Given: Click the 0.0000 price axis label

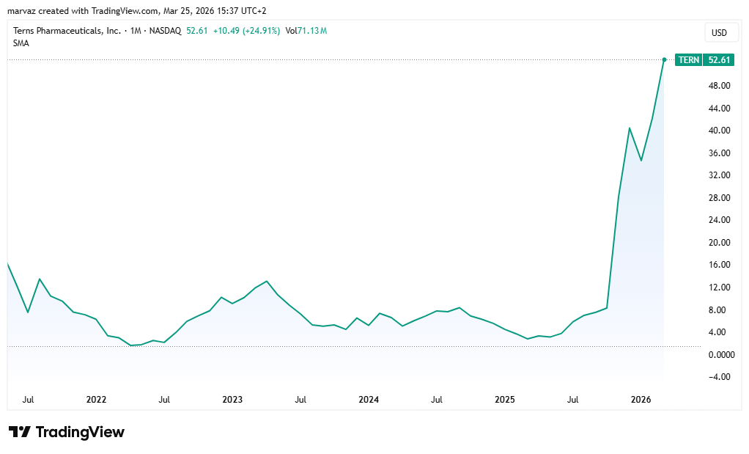Looking at the screenshot, I should tap(721, 354).
